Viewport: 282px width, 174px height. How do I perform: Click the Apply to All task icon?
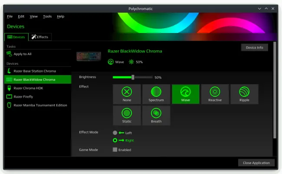click(x=9, y=54)
